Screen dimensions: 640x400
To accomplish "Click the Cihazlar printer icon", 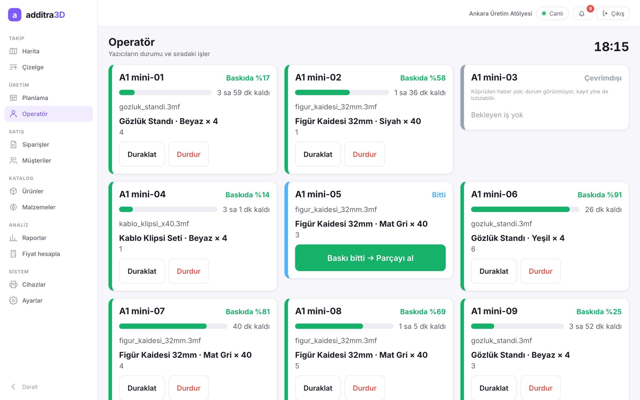I will (x=13, y=285).
